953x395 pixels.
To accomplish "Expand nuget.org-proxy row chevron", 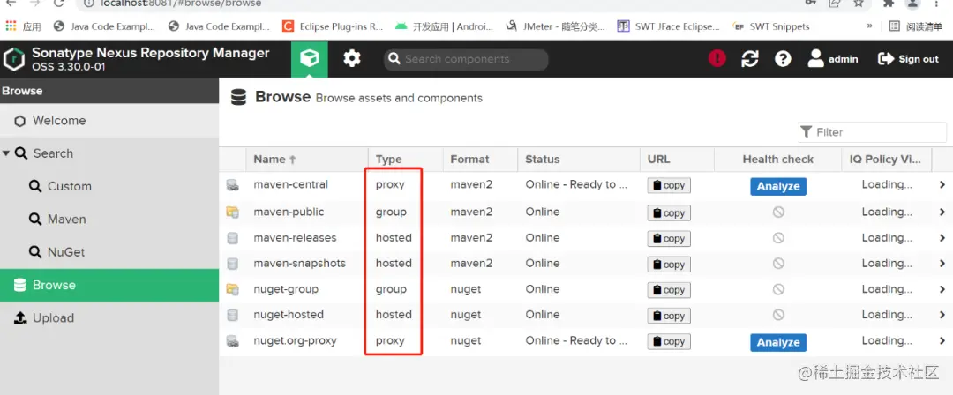I will pos(942,341).
